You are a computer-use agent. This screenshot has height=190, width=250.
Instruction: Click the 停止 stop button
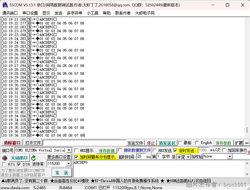151,143
